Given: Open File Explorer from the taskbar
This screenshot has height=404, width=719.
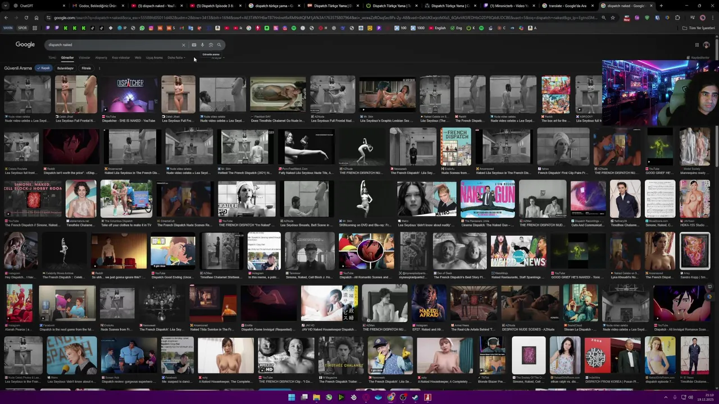Looking at the screenshot, I should (316, 397).
